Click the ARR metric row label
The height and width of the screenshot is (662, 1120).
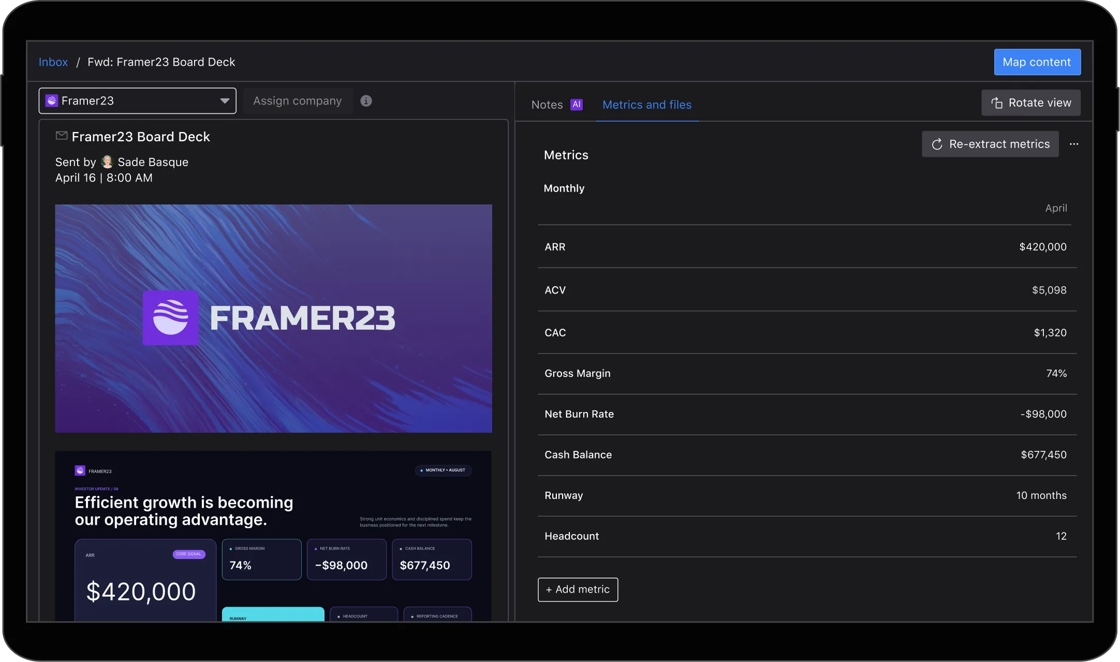point(555,247)
